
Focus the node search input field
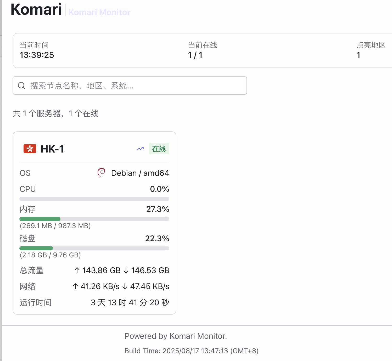(130, 86)
